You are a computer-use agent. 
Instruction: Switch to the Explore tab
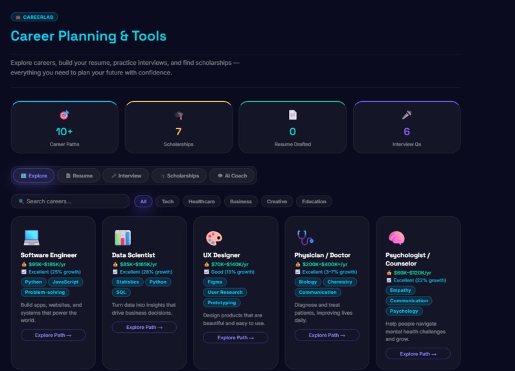(x=34, y=175)
